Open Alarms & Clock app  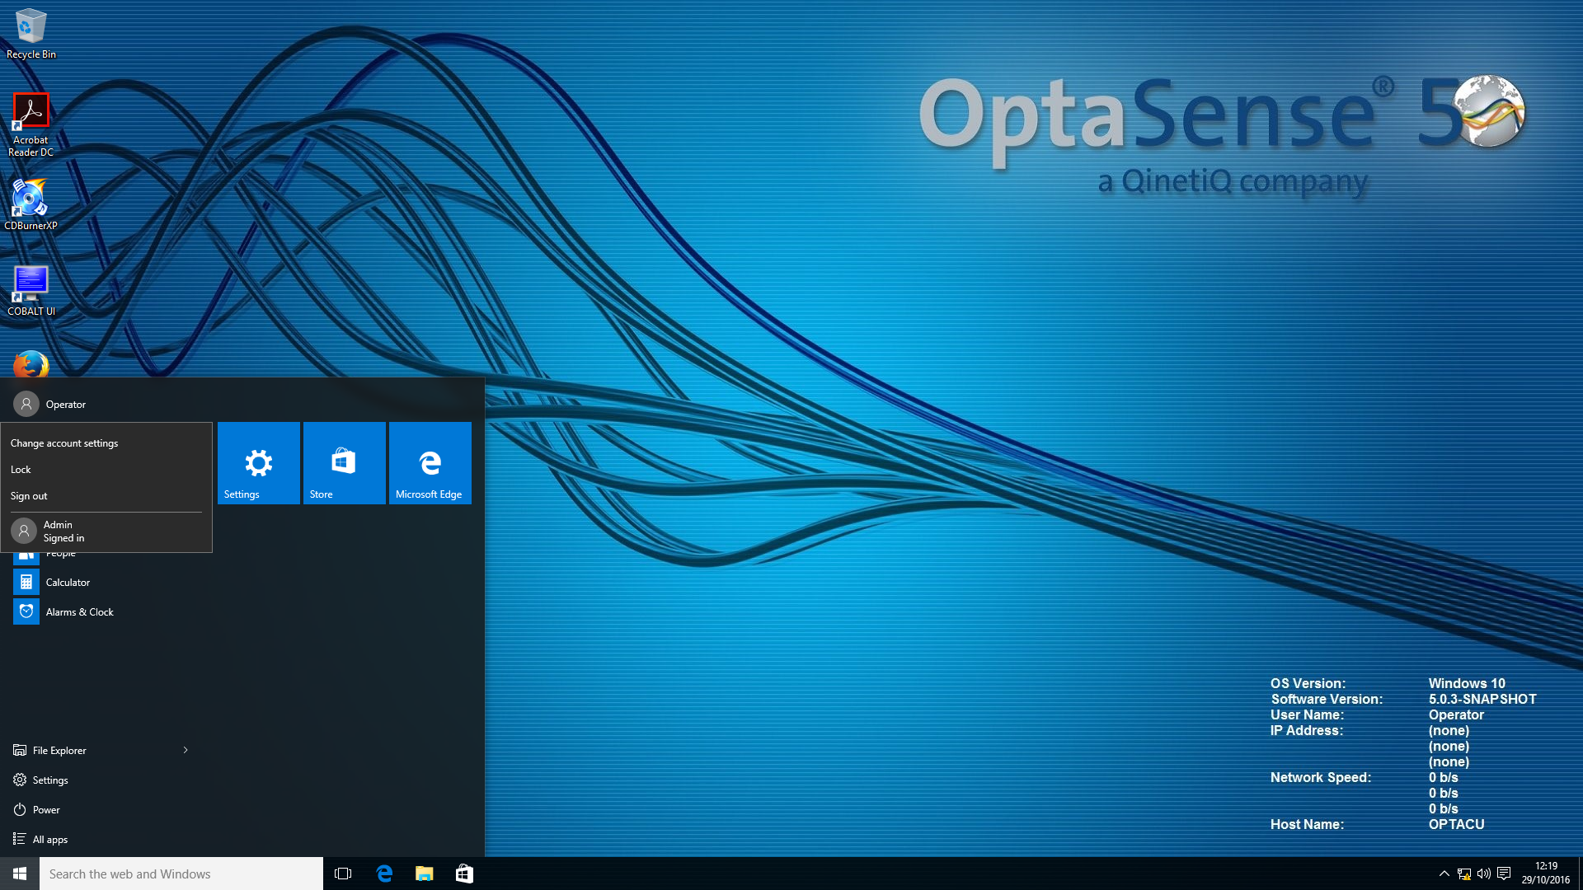coord(79,612)
